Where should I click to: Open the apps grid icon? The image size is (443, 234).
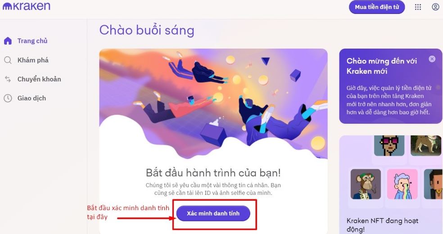(x=418, y=7)
